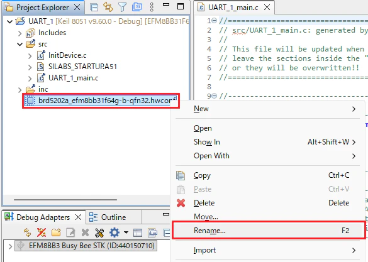The height and width of the screenshot is (262, 368).
Task: Click the refresh icon in Debug Adapters toolbar
Action: (28, 232)
